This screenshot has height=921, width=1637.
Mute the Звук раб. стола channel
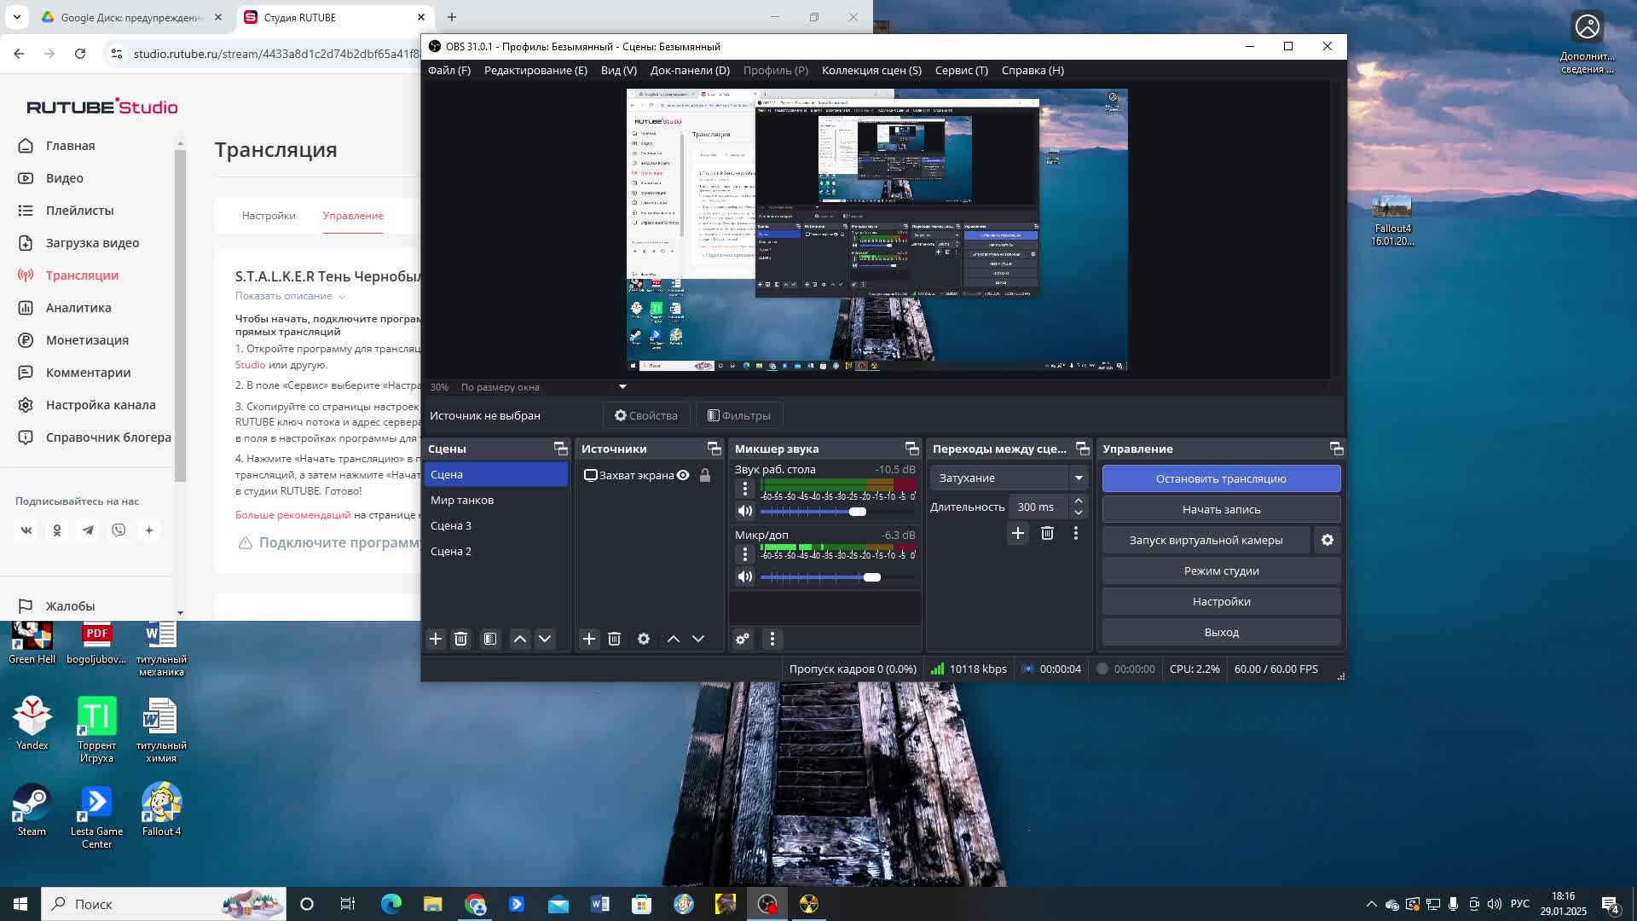745,511
